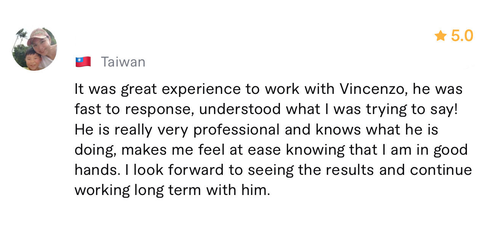Click the line beginning "doing, makes me"
This screenshot has width=489, height=225.
click(271, 150)
